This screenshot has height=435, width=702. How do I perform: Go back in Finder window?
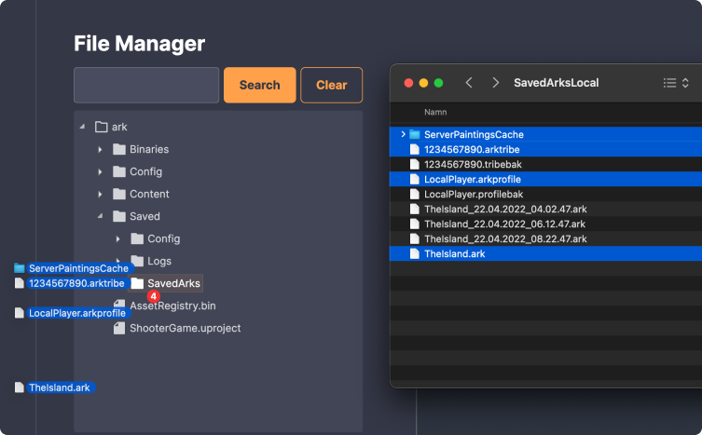(x=469, y=83)
